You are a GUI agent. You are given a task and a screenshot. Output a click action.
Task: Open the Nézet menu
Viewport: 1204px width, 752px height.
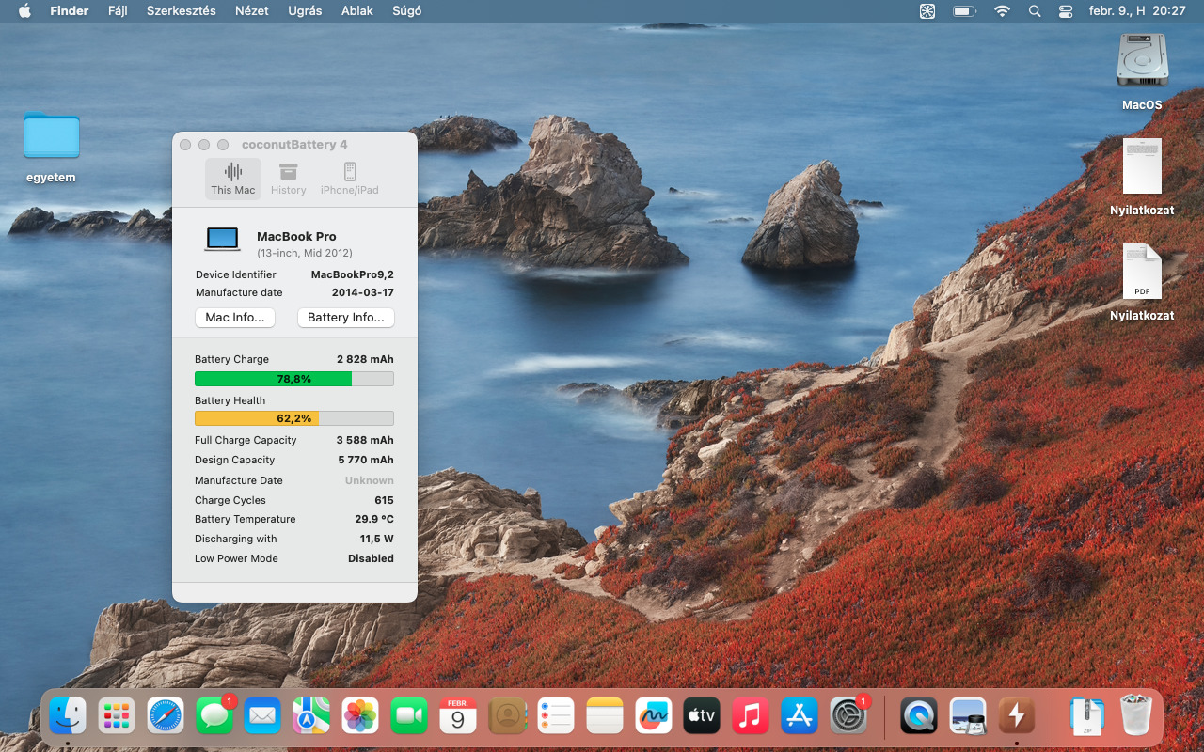252,11
